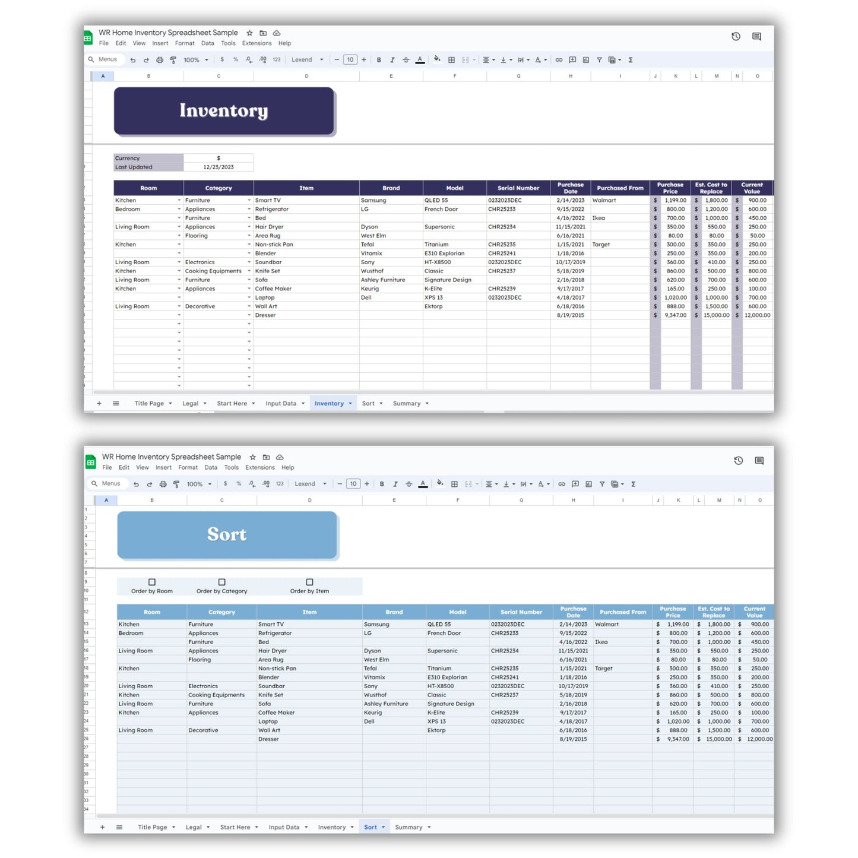Click the print icon in the Sort window toolbar

coord(163,484)
